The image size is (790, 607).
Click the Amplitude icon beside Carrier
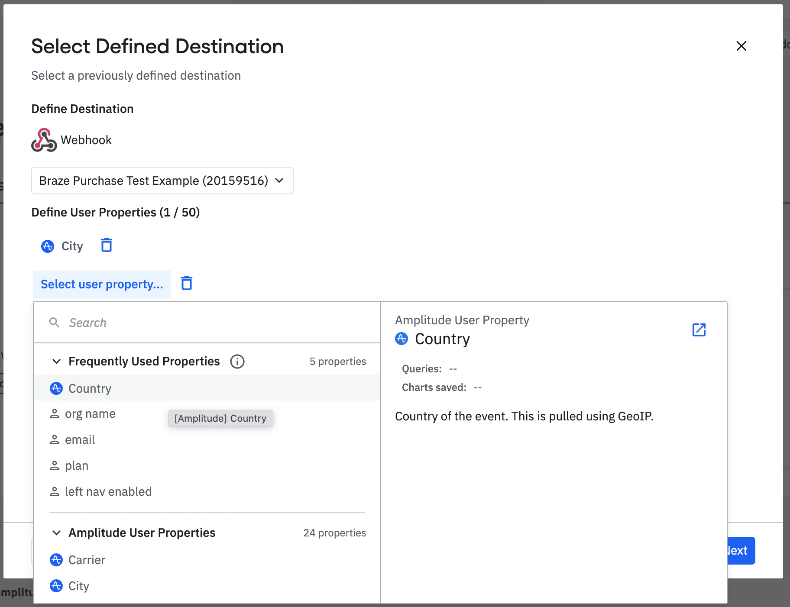point(56,560)
